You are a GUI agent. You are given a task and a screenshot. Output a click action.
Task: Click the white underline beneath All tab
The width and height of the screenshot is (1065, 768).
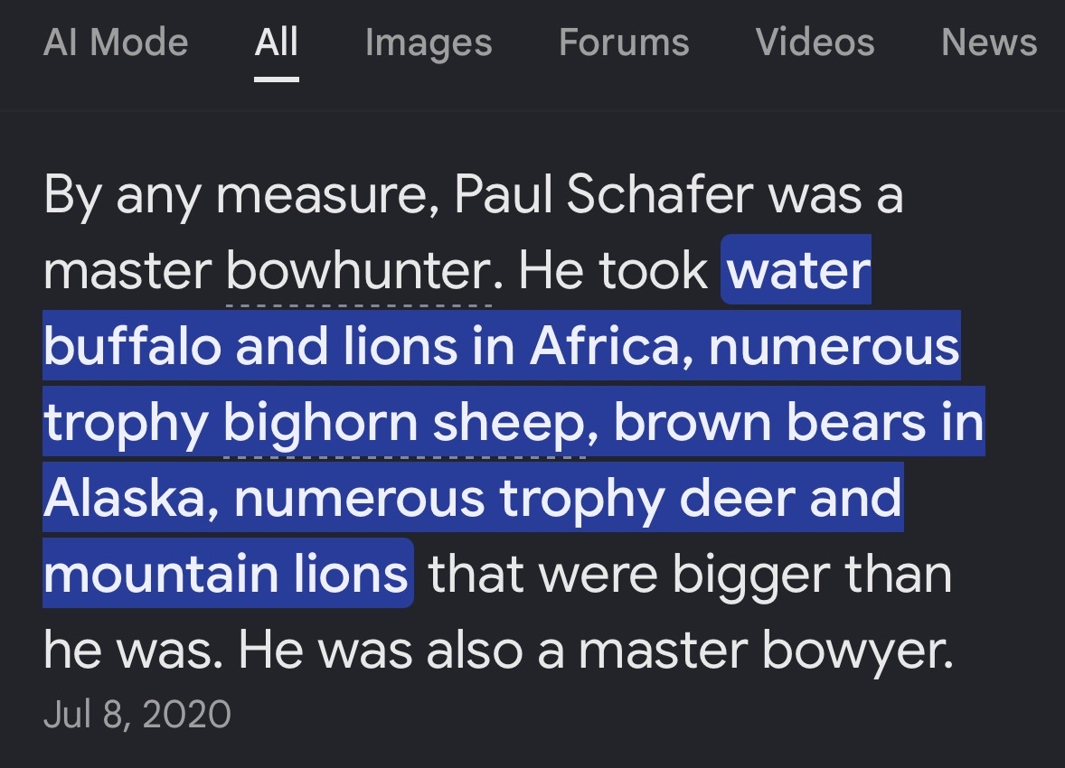277,80
